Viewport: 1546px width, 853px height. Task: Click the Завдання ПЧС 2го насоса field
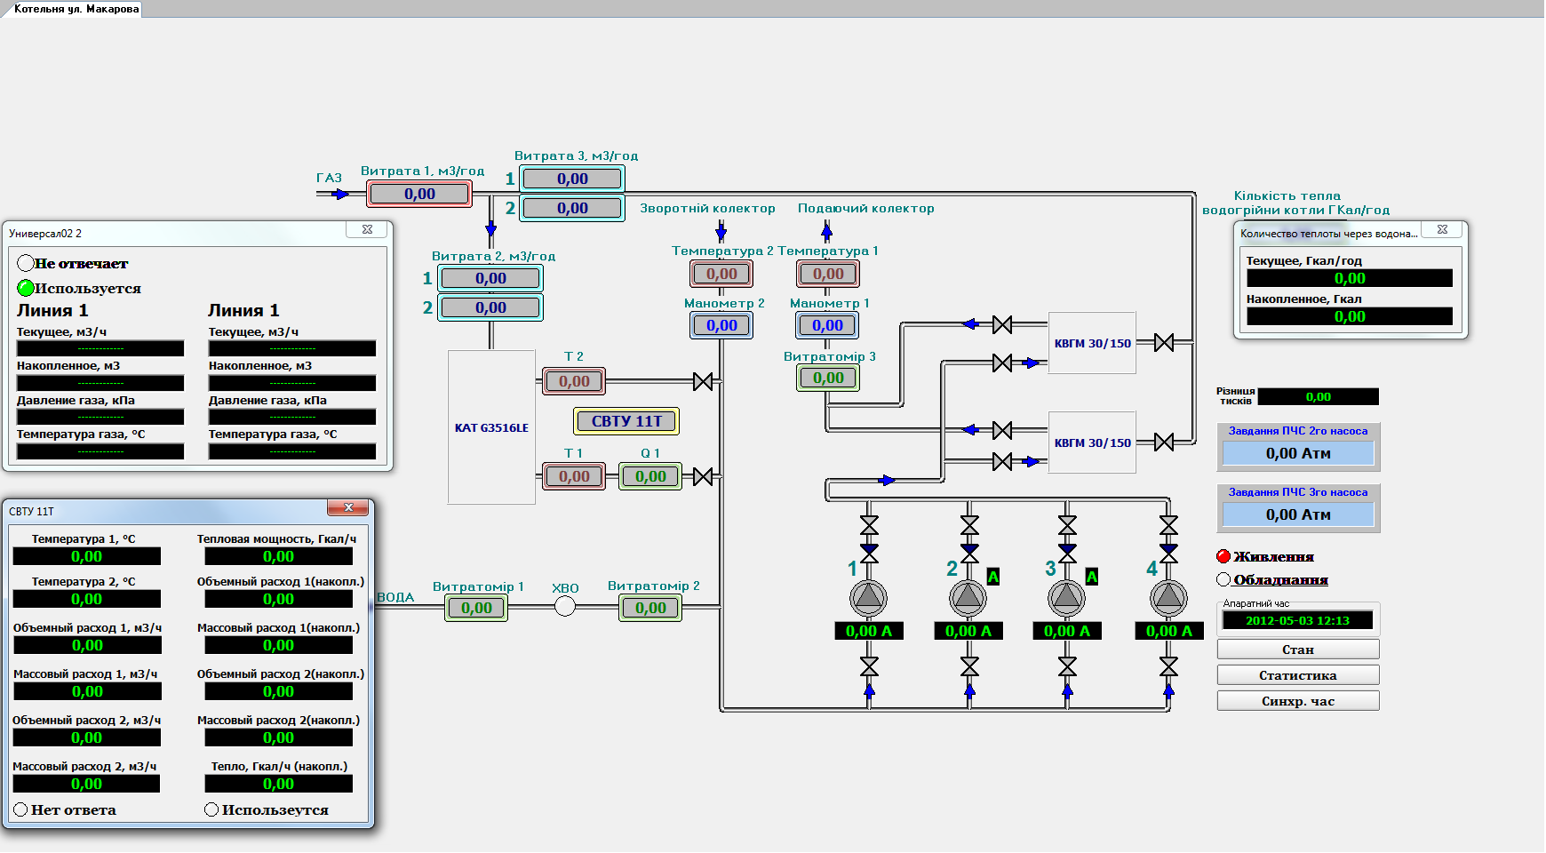coord(1297,453)
